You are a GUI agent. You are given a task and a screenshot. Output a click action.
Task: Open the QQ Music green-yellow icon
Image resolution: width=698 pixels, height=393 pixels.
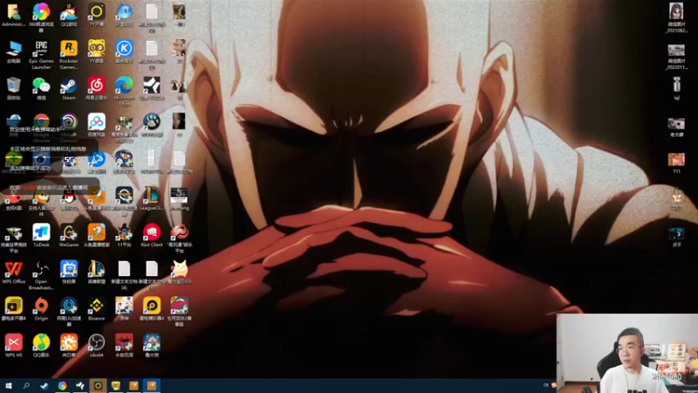pos(41,346)
